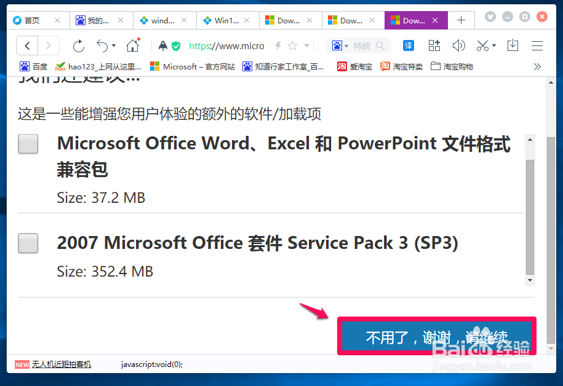The height and width of the screenshot is (386, 563).
Task: Click the inner list scrollbar thumb
Action: [530, 217]
